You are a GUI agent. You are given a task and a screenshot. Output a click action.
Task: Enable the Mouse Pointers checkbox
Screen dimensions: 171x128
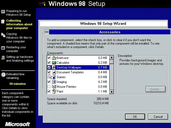[x=49, y=86]
